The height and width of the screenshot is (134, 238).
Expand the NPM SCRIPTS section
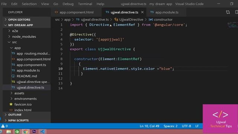26,121
